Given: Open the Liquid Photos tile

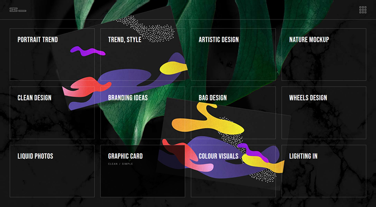Looking at the screenshot, I should coord(52,171).
